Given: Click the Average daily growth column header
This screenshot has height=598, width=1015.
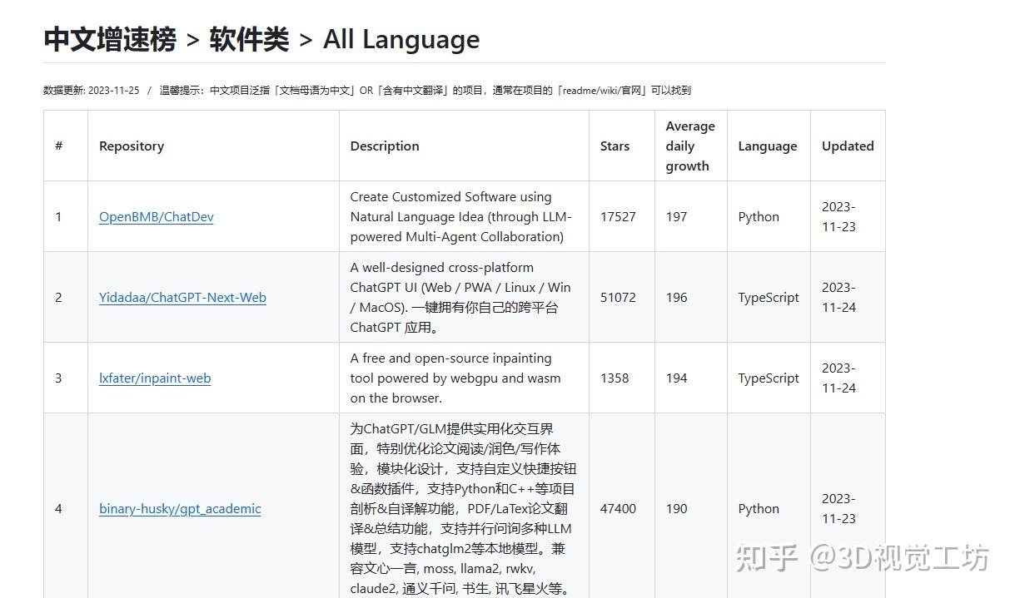Looking at the screenshot, I should click(x=690, y=146).
